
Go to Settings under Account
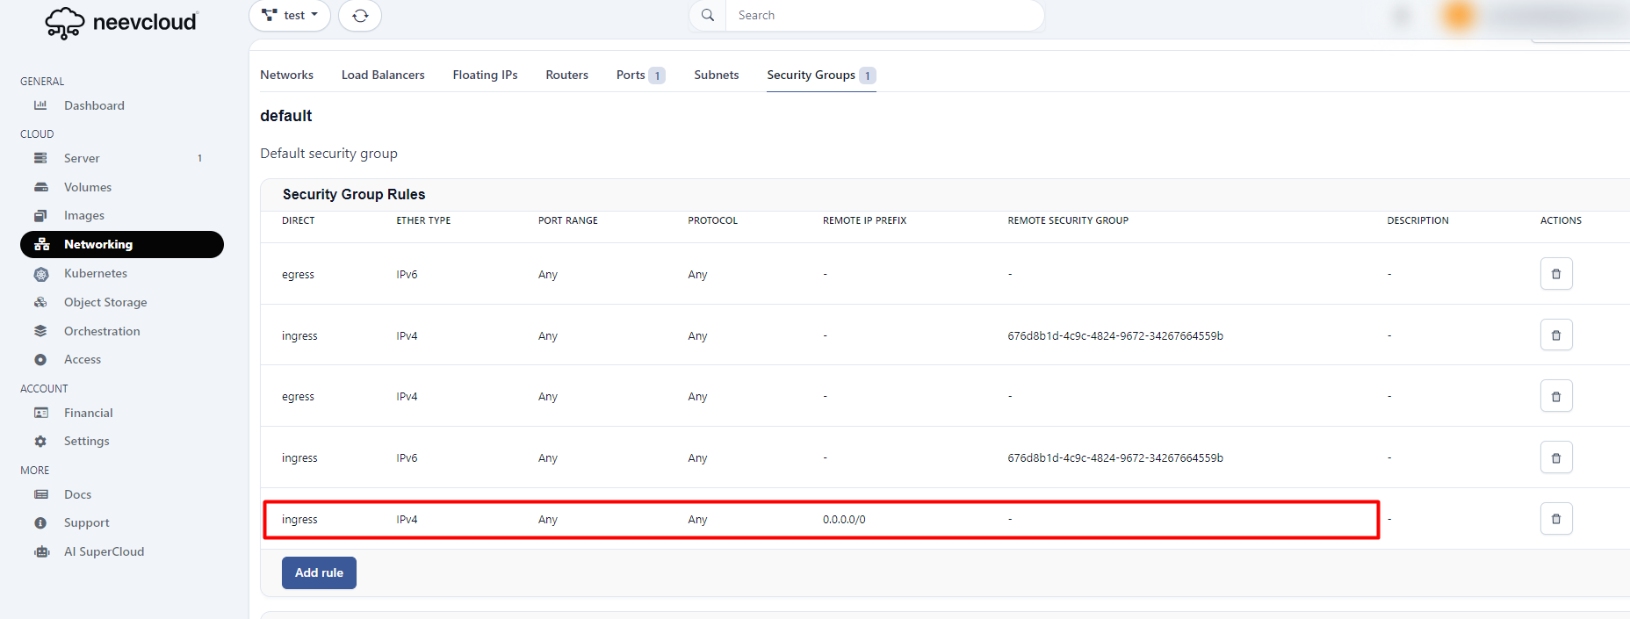pyautogui.click(x=87, y=442)
